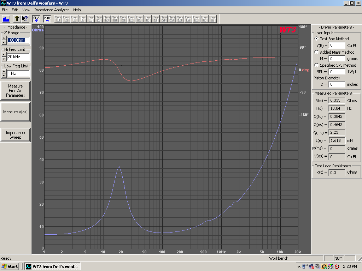Click the Measure V(as) button
The image size is (362, 271).
(15, 112)
